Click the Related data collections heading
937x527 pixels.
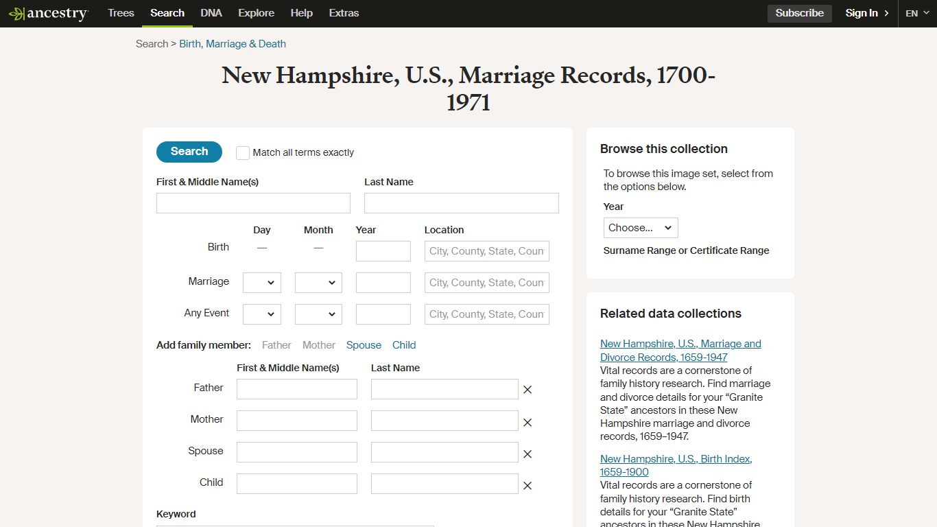click(x=671, y=314)
